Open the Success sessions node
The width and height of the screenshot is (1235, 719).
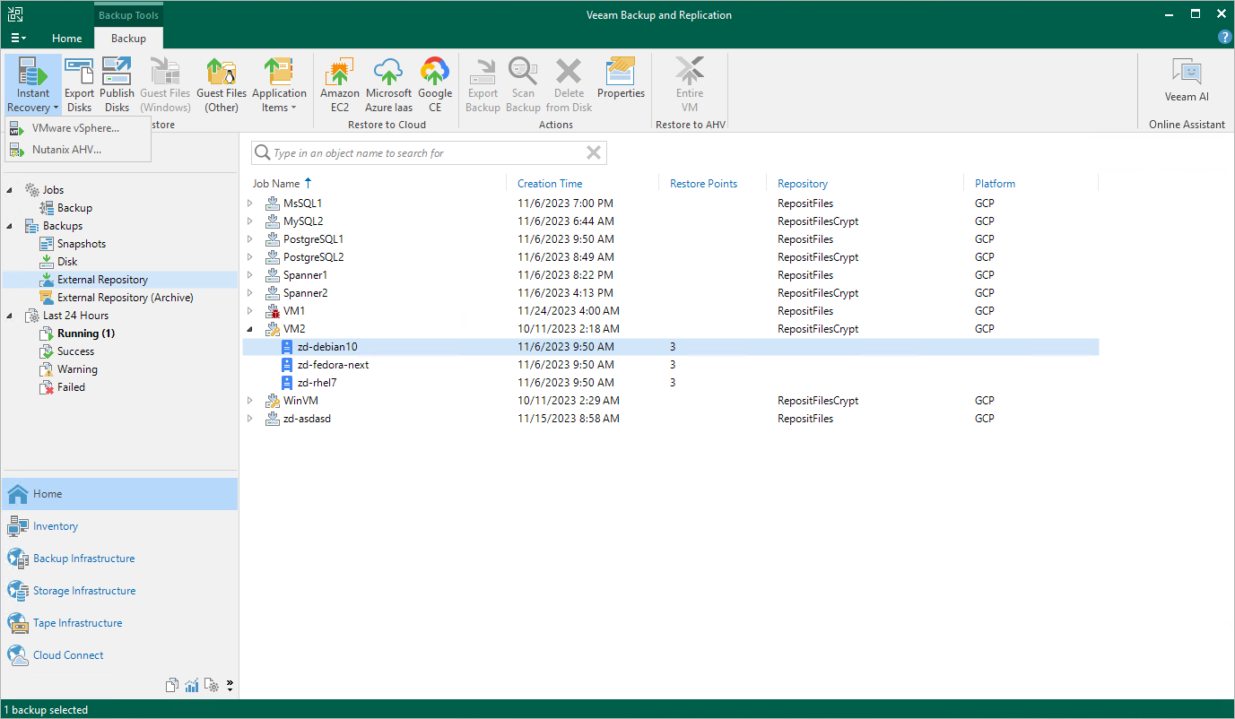(x=76, y=351)
